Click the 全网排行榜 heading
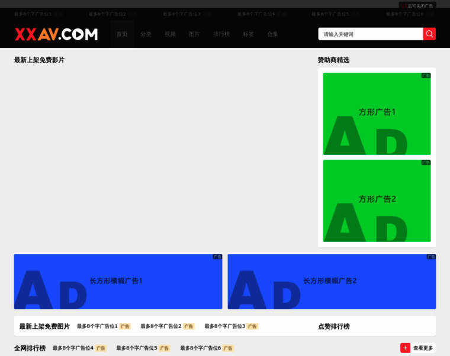 pos(30,348)
